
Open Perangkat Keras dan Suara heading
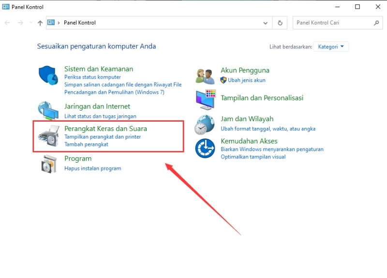tap(105, 128)
